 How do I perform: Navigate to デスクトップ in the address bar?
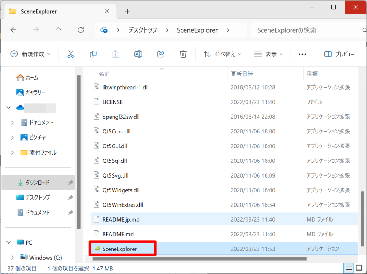(x=143, y=30)
